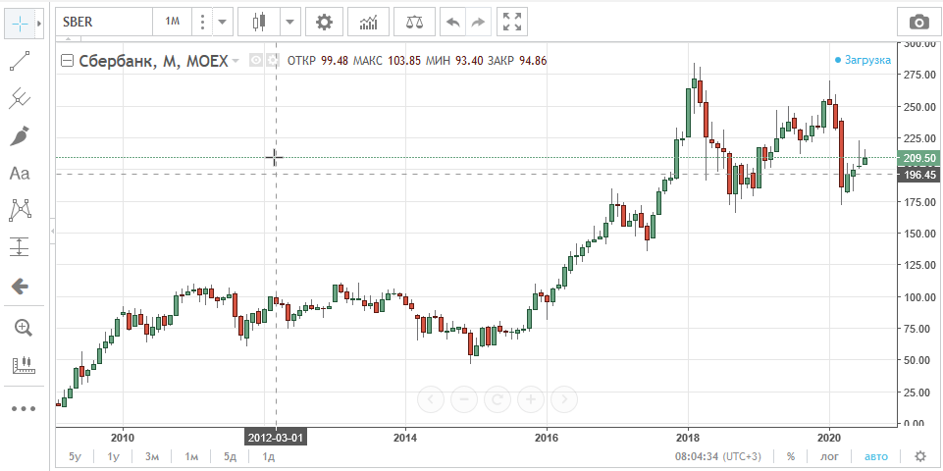This screenshot has width=943, height=471.
Task: Activate the zoom in magnifier tool
Action: pos(23,328)
